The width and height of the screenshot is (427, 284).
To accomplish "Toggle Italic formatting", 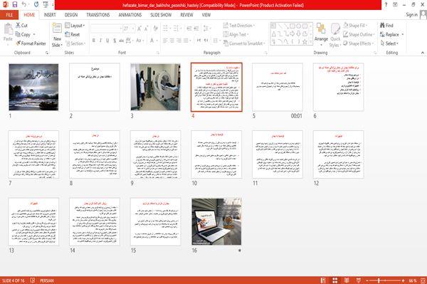I will pos(101,41).
